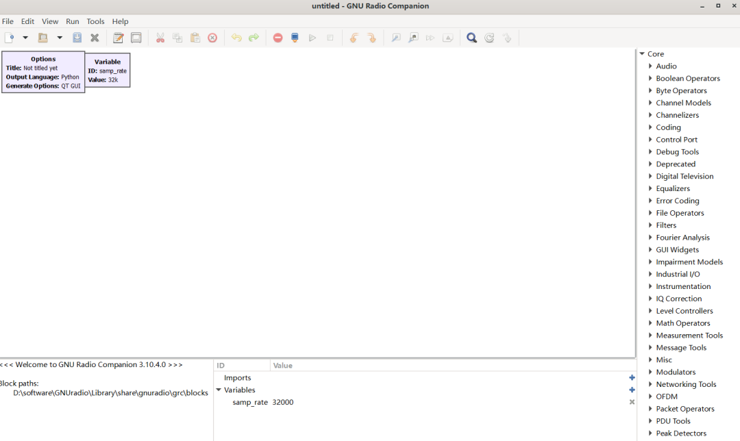Toggle the variable editor panel icon

pyautogui.click(x=119, y=38)
